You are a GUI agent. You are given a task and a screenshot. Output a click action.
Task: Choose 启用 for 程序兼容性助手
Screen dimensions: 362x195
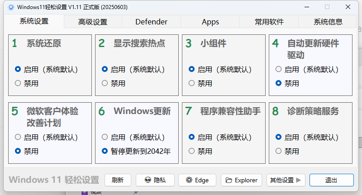[220, 137]
